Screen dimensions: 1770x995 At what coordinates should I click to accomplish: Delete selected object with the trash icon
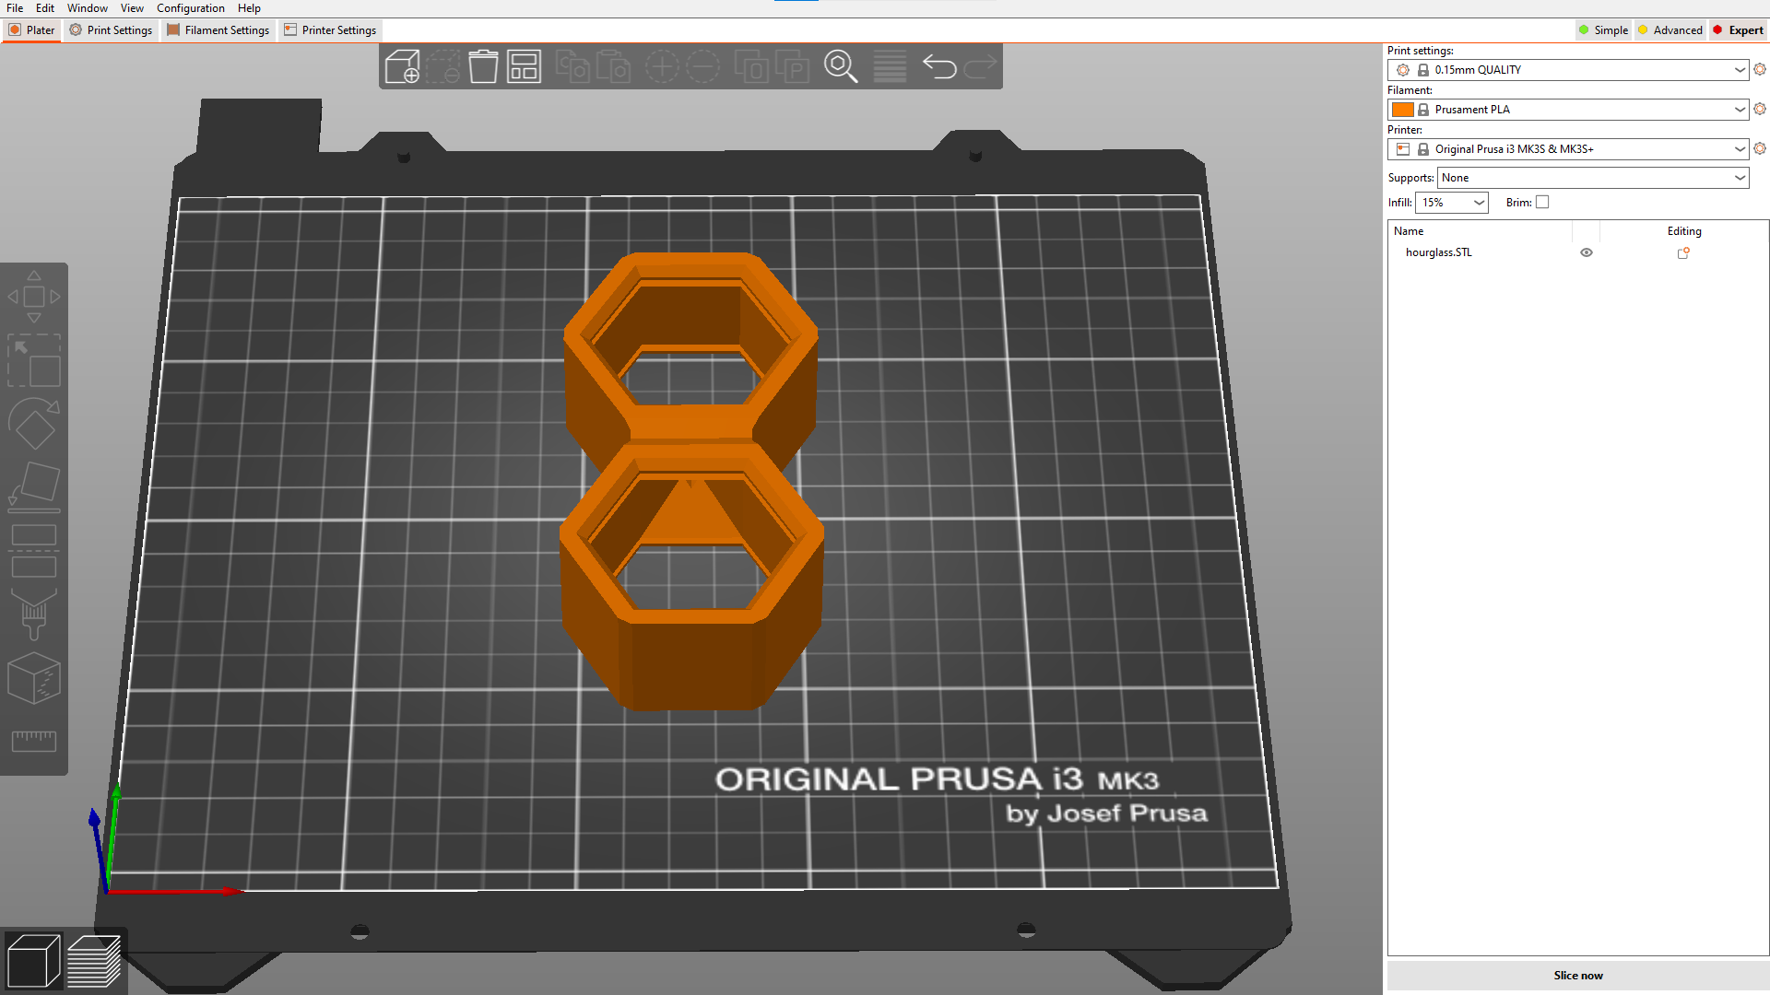(x=483, y=65)
